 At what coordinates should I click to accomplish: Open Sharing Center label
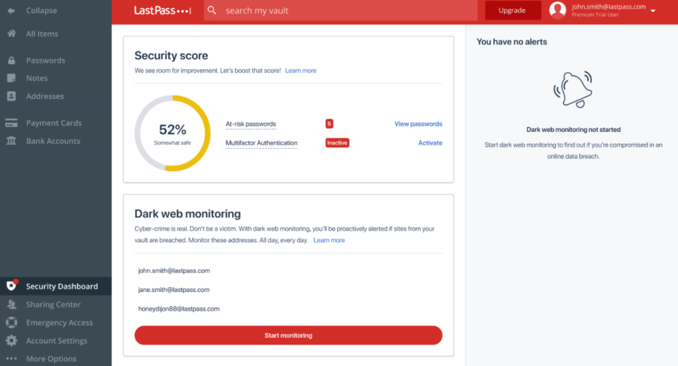(x=53, y=304)
